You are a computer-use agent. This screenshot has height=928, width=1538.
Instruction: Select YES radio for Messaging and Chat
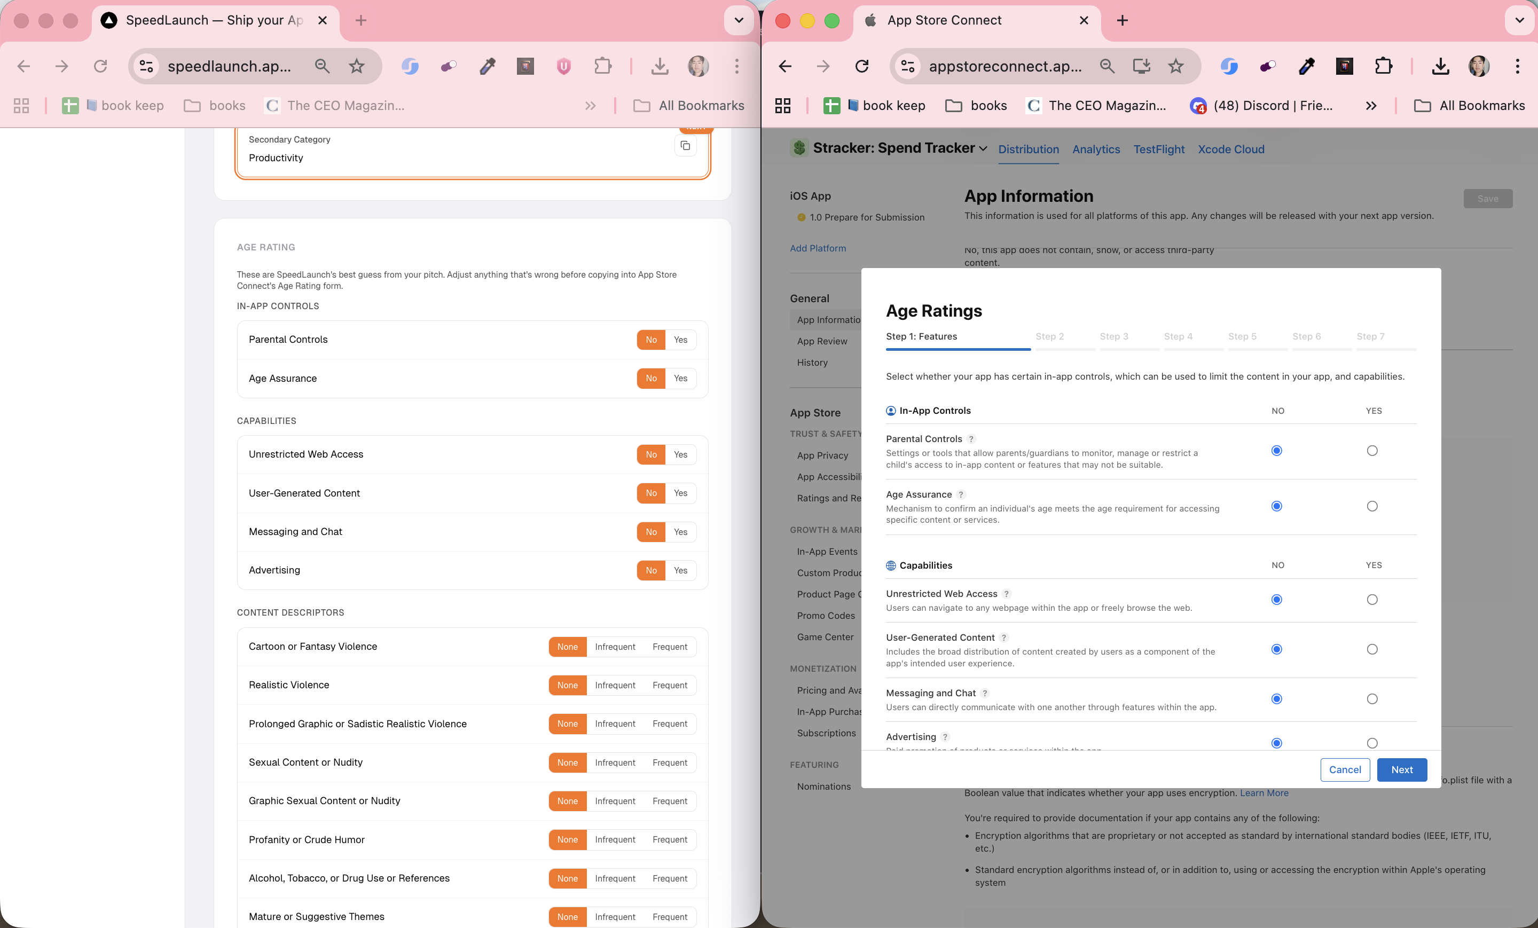(x=1371, y=699)
